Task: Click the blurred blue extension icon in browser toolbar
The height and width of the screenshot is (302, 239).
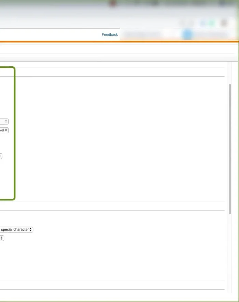Action: tap(203, 23)
